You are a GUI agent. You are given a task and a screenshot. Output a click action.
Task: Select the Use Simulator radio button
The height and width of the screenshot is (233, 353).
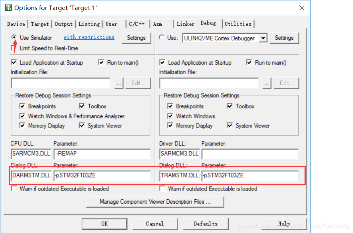14,37
